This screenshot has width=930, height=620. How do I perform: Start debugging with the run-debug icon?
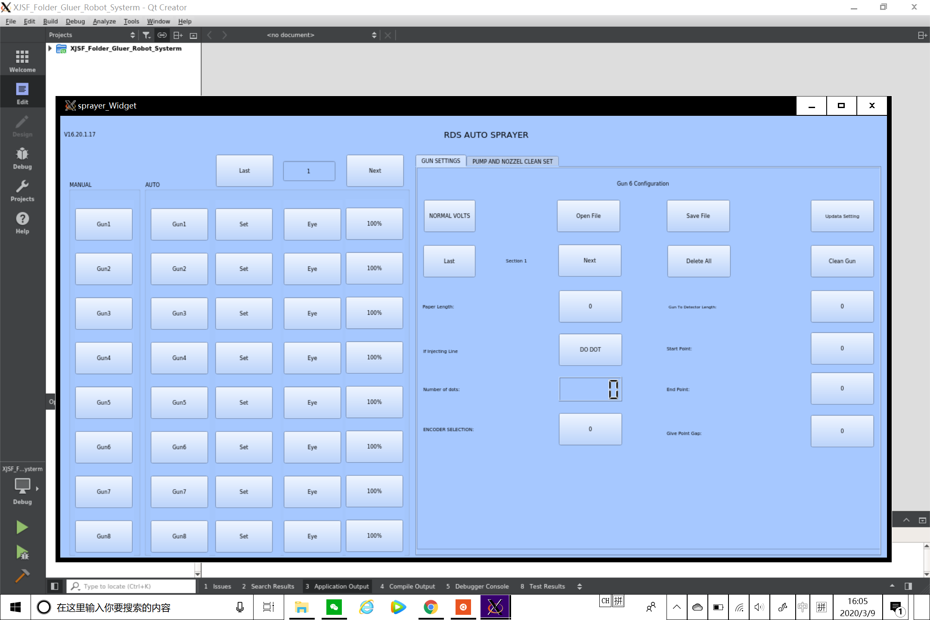pos(22,552)
